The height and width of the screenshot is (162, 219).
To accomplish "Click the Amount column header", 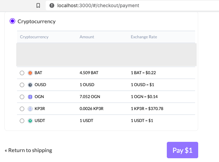I will [x=87, y=37].
